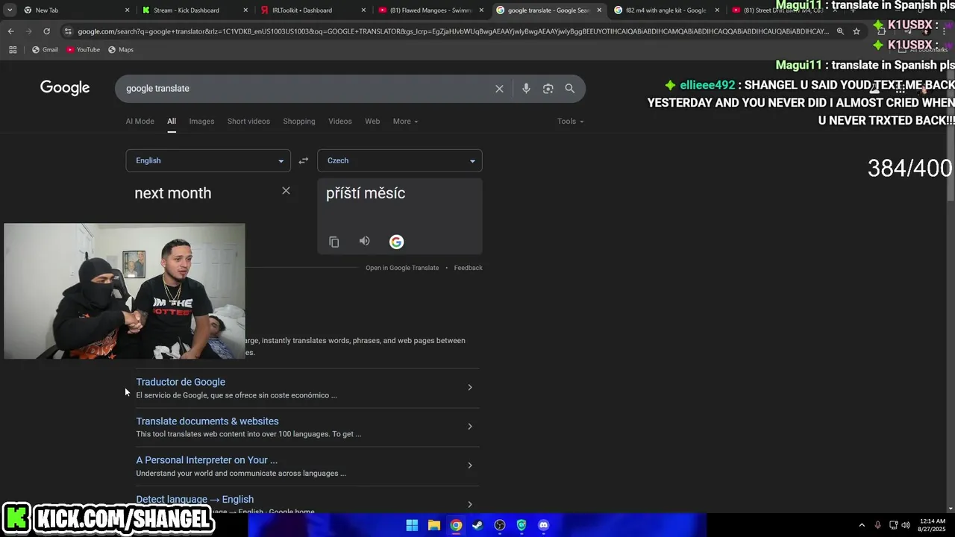The width and height of the screenshot is (955, 537).
Task: Click the webcam overlay thumbnail
Action: (x=125, y=291)
